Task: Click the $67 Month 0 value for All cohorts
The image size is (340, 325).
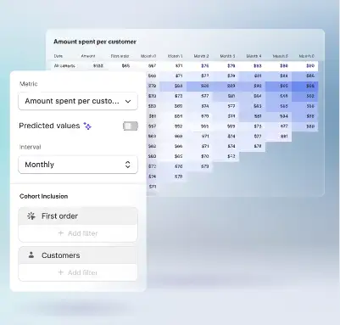Action: click(x=152, y=65)
